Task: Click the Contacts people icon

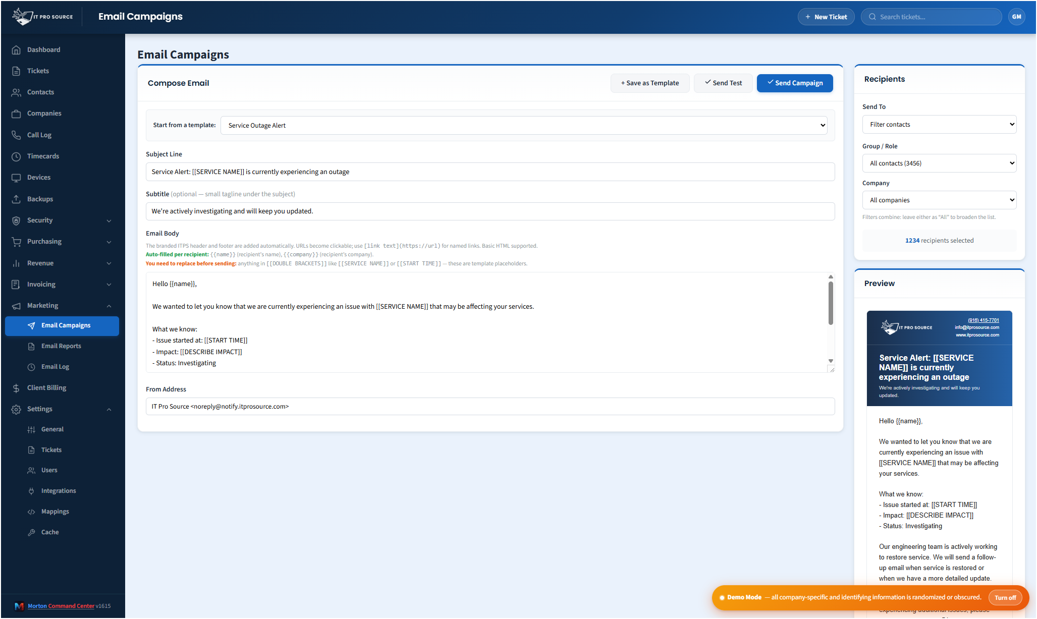Action: click(x=16, y=92)
